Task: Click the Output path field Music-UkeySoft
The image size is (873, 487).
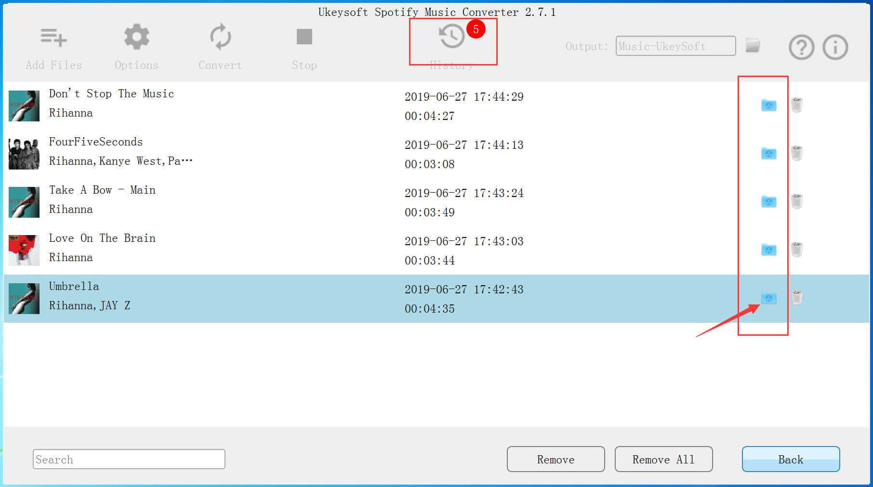Action: (675, 46)
